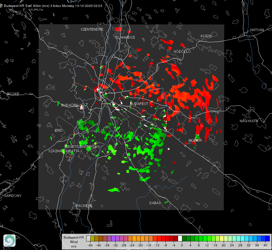Viewport: 272px width, 250px height.
Task: Click the SZÁZHALOMBATTA map label
Action: [x=64, y=151]
